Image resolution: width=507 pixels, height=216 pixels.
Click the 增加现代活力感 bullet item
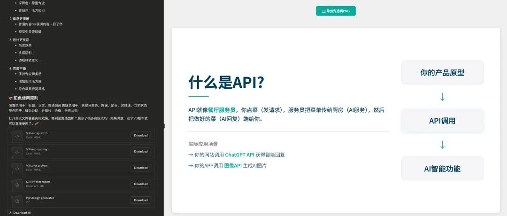pos(30,82)
